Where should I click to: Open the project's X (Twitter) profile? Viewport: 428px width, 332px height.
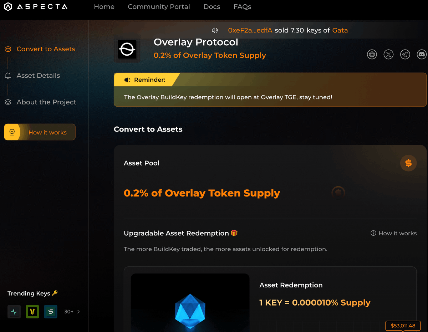tap(388, 55)
